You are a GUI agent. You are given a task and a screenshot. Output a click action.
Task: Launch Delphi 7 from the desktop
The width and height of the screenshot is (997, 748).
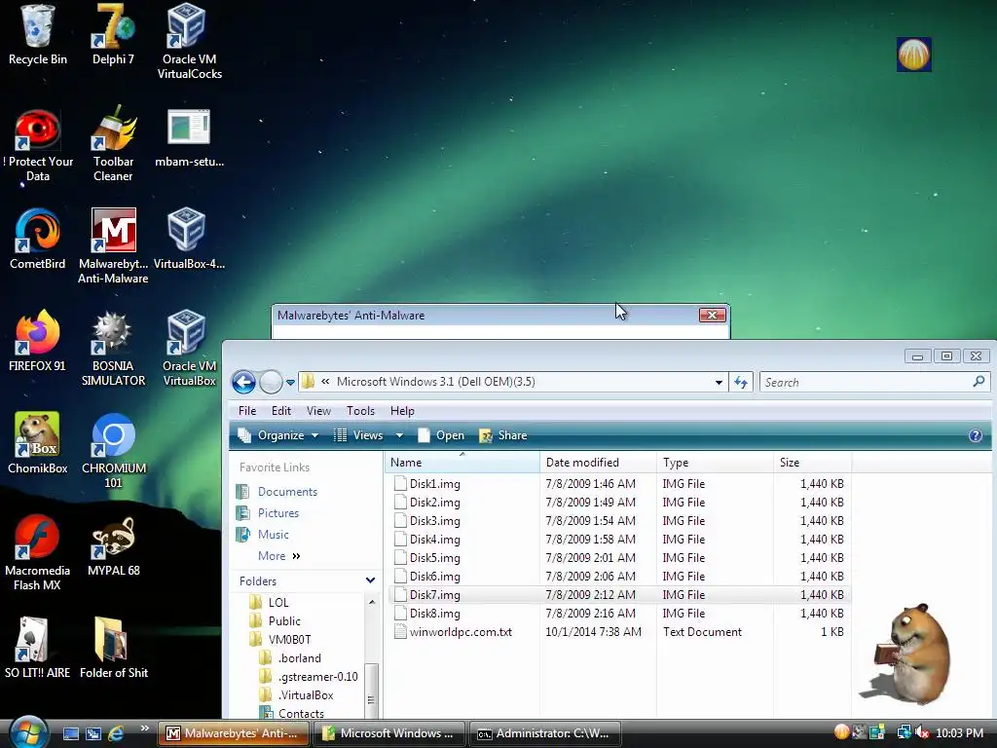(113, 35)
